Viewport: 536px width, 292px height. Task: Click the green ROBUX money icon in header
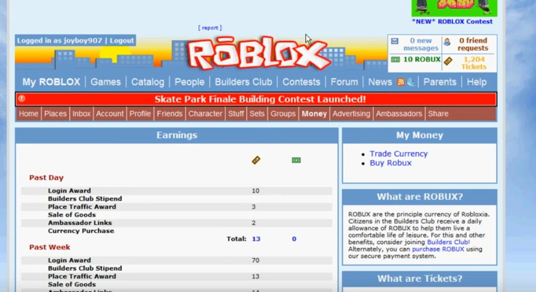coord(395,60)
